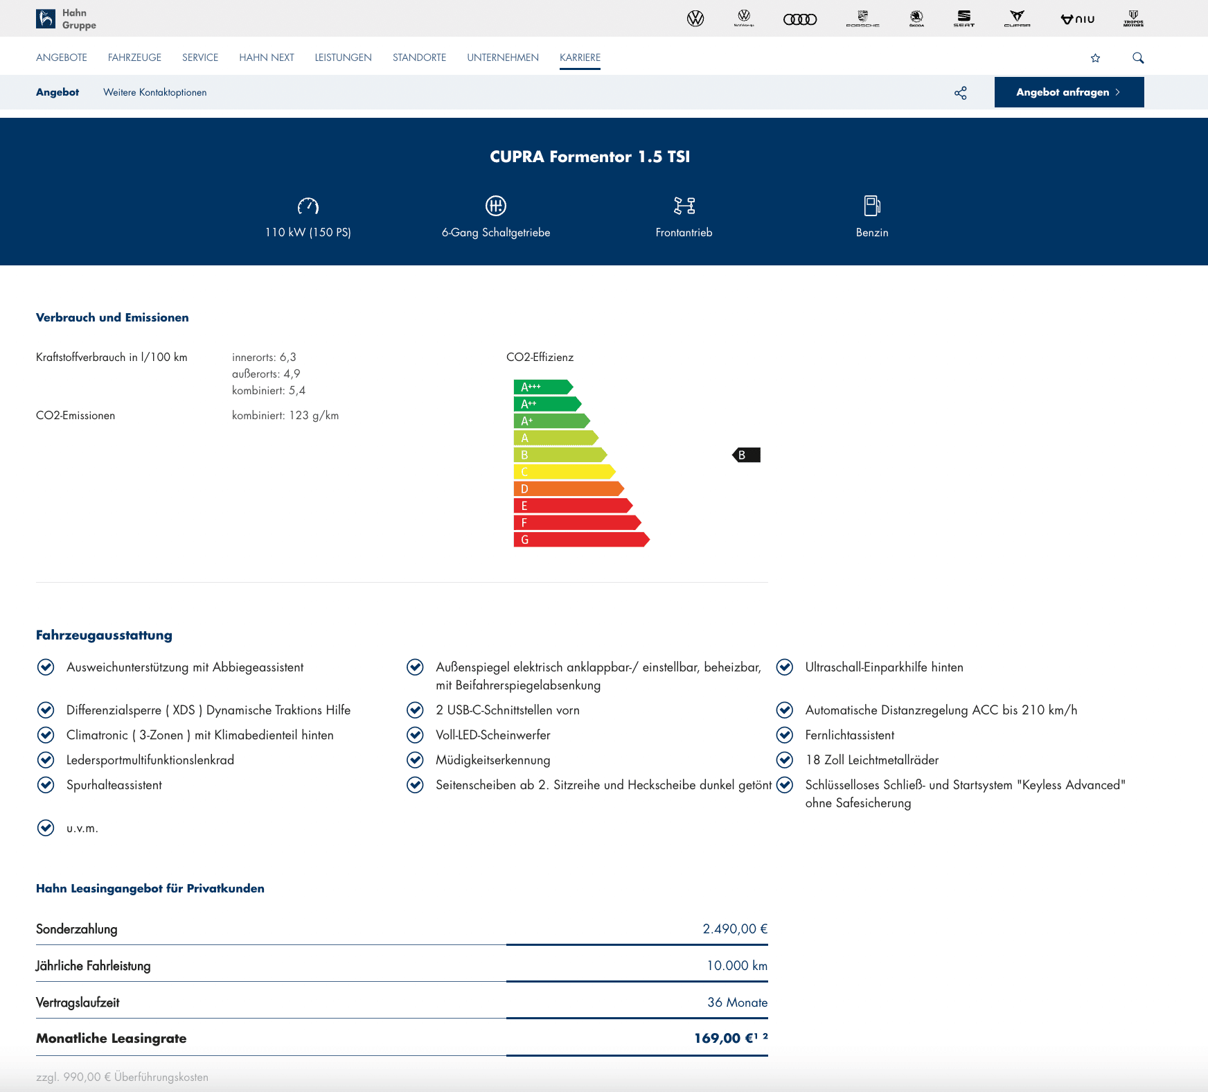Image resolution: width=1208 pixels, height=1092 pixels.
Task: Click check icon beside Spurhalteassistent
Action: (x=46, y=785)
